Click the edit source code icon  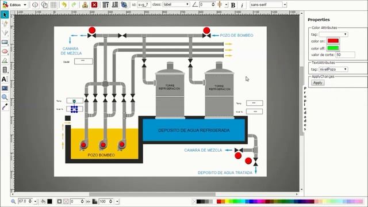(x=35, y=5)
